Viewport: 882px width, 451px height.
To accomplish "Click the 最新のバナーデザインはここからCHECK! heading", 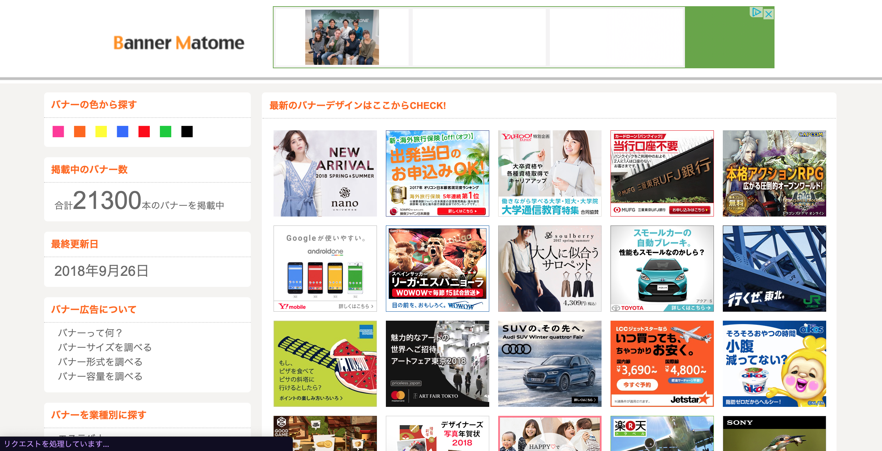I will (x=358, y=106).
